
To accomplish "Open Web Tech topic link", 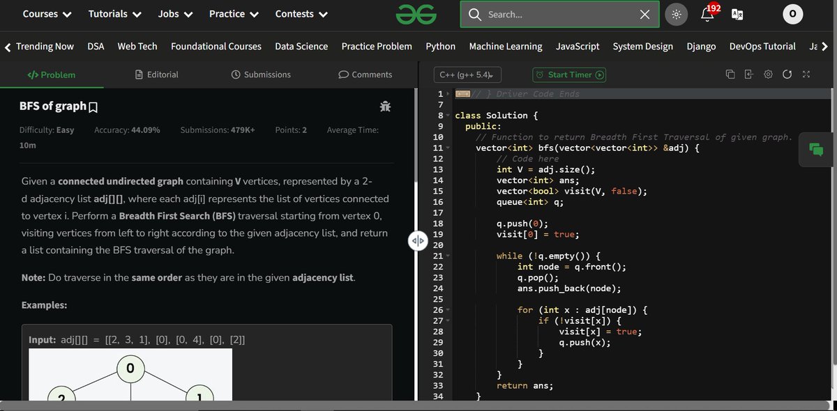I will (x=137, y=46).
